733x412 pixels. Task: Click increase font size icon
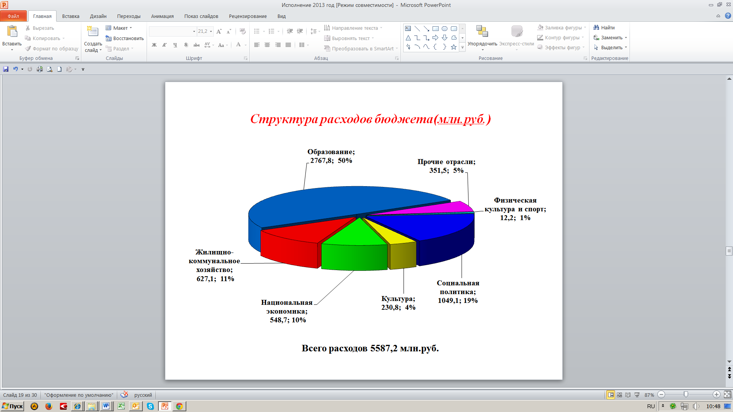coord(219,31)
